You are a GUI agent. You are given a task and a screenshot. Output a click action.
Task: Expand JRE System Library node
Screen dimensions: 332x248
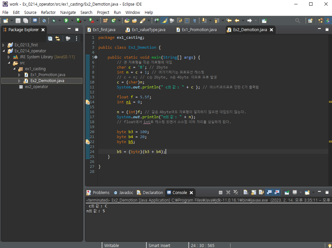tap(9, 57)
